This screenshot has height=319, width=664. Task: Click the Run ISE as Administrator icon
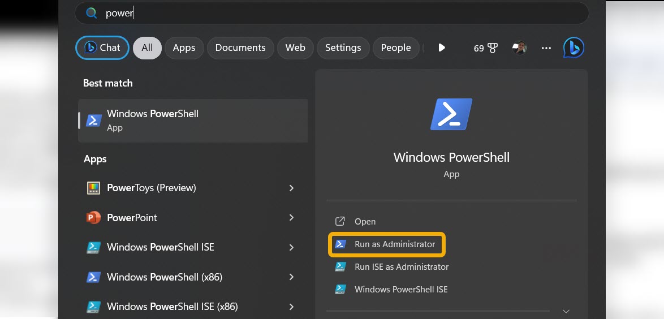[x=340, y=266]
